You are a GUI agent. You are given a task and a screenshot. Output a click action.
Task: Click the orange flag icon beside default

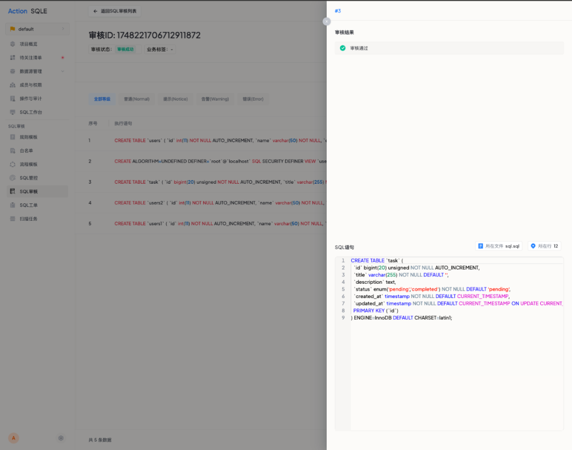click(x=13, y=29)
